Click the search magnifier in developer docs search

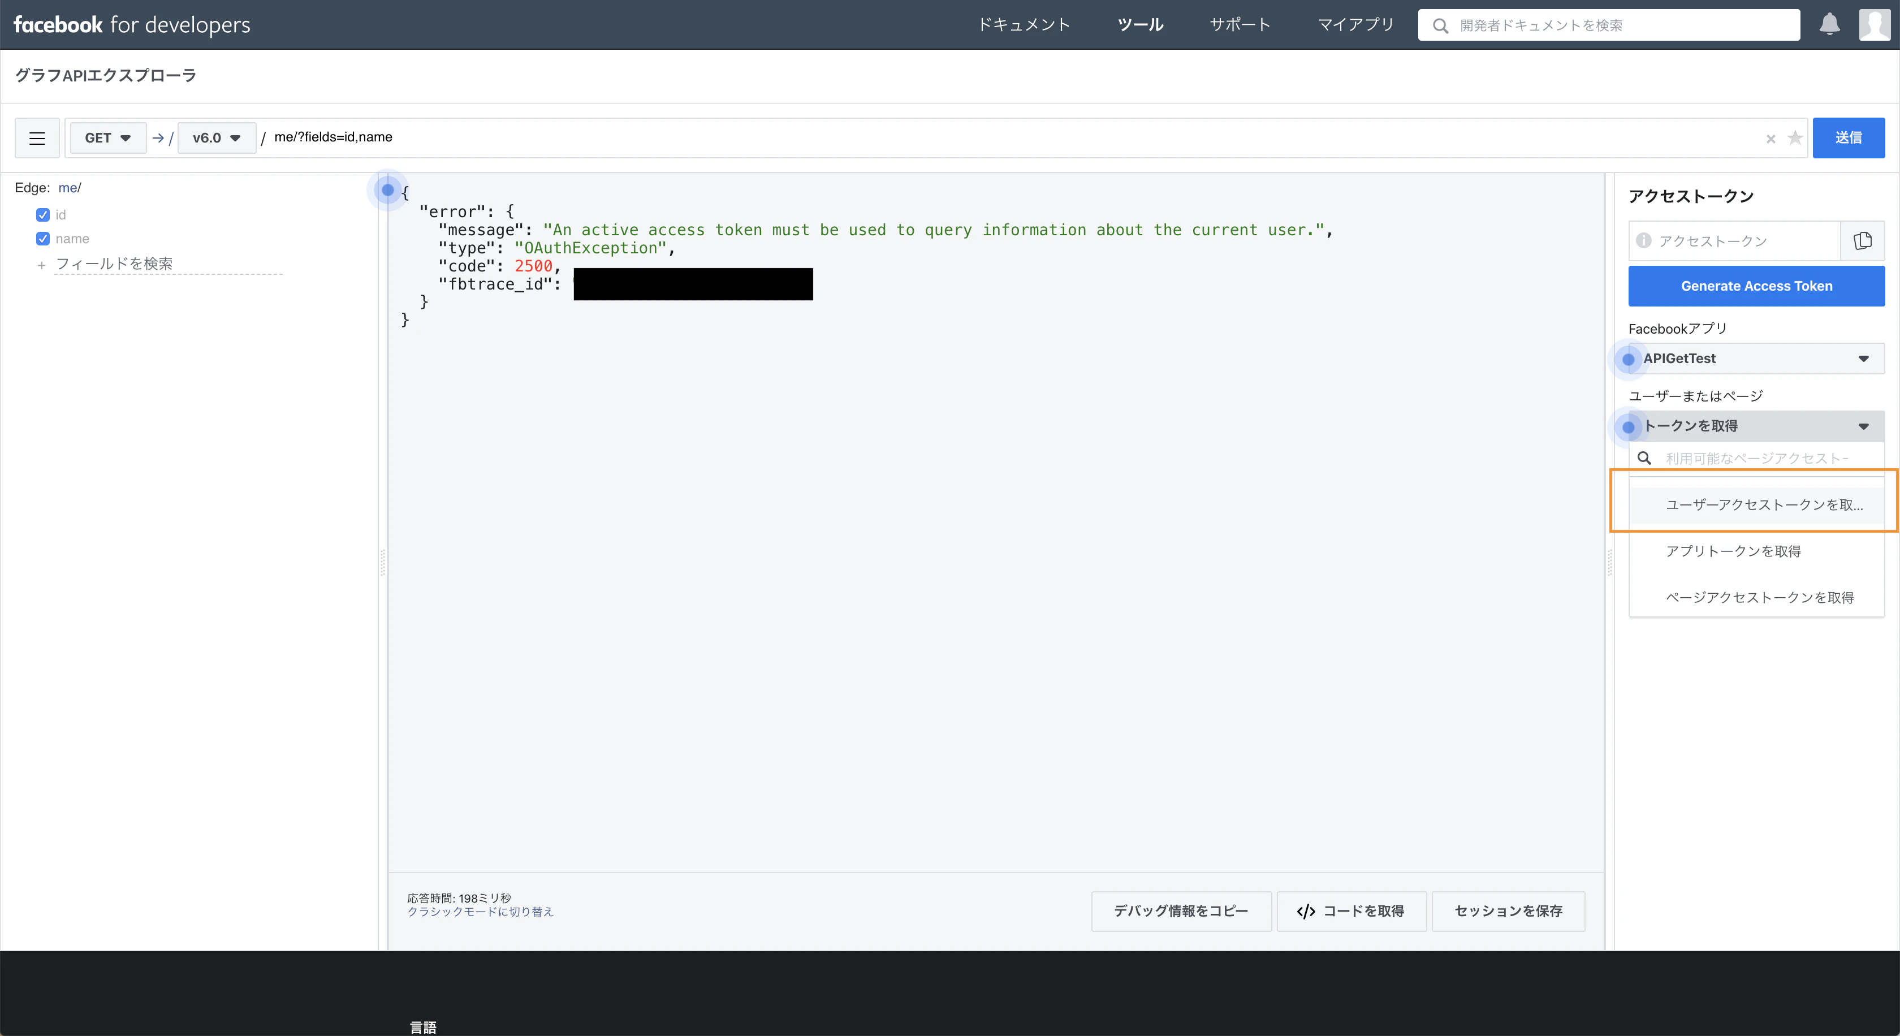1440,26
